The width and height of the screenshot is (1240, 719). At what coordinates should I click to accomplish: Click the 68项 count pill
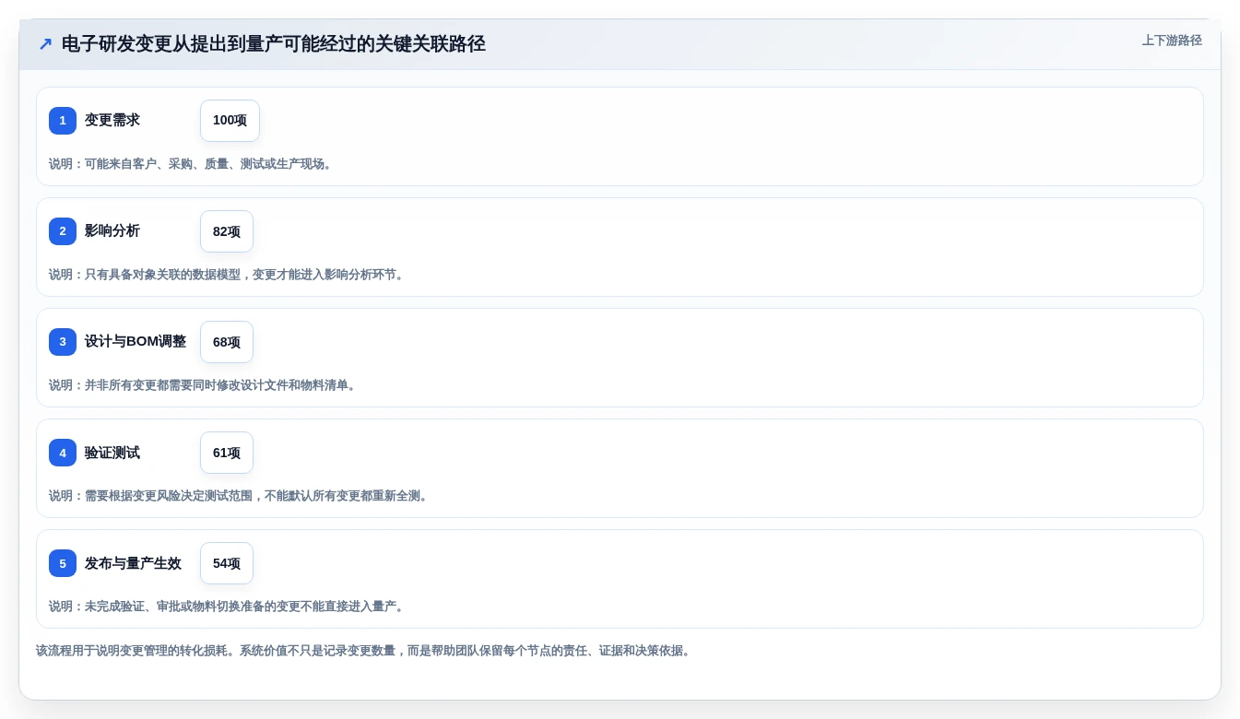click(227, 342)
